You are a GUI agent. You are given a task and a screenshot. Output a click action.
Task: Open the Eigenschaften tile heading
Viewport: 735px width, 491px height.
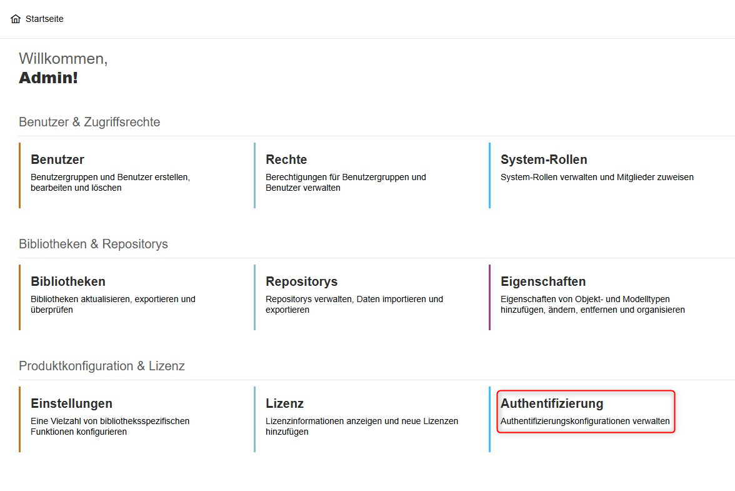coord(543,281)
